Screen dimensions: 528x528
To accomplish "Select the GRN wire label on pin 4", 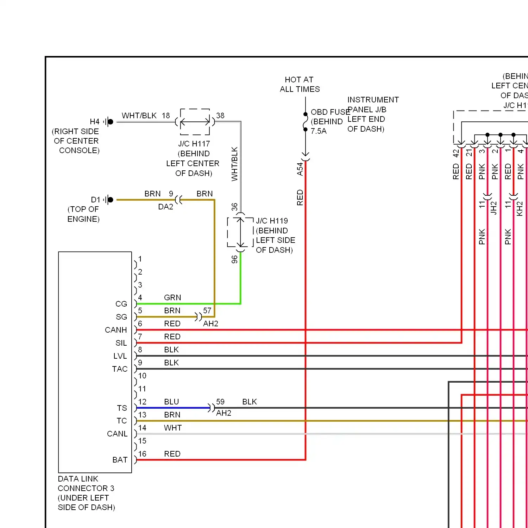I will (x=172, y=297).
